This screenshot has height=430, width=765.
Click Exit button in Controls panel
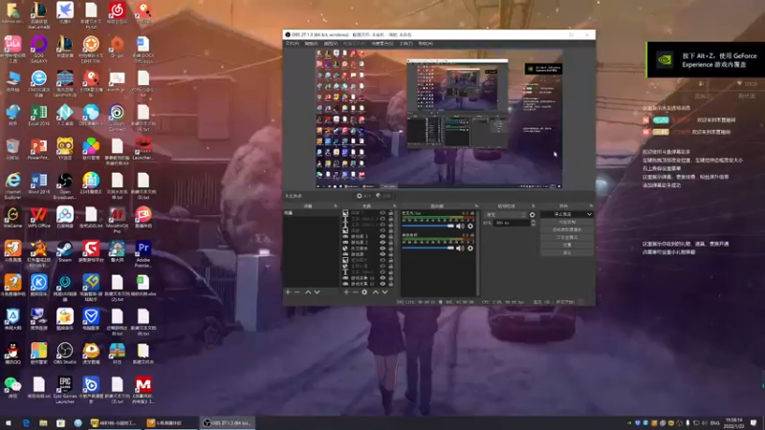(567, 253)
